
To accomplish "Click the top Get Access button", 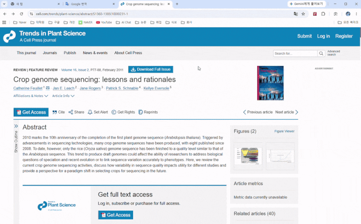I will click(x=31, y=112).
